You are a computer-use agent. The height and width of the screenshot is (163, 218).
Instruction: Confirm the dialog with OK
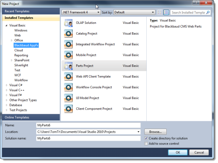pos(178,152)
